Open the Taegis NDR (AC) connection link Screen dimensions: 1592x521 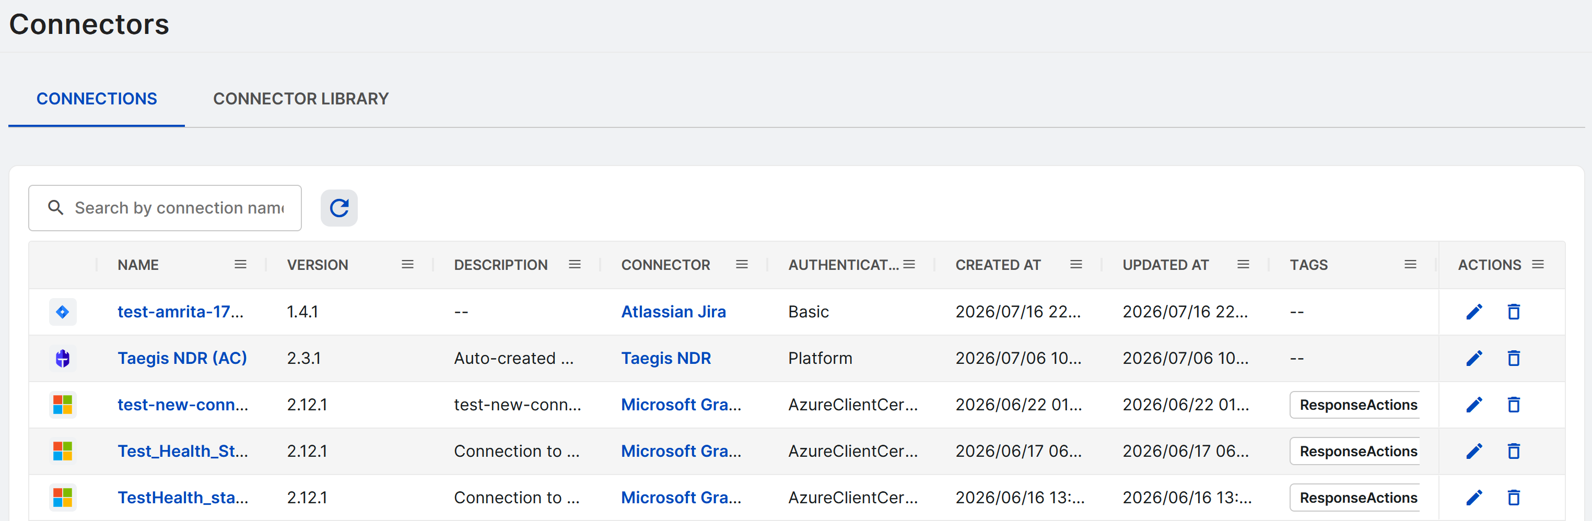tap(182, 358)
